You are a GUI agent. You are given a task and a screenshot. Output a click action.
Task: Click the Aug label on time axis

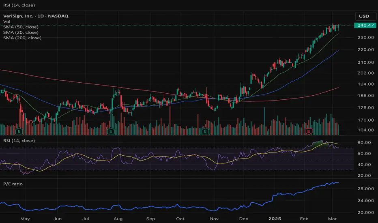pos(118,219)
